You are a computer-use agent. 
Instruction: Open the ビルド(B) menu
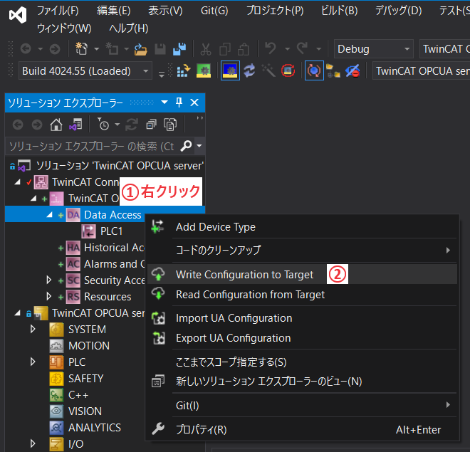pos(339,11)
